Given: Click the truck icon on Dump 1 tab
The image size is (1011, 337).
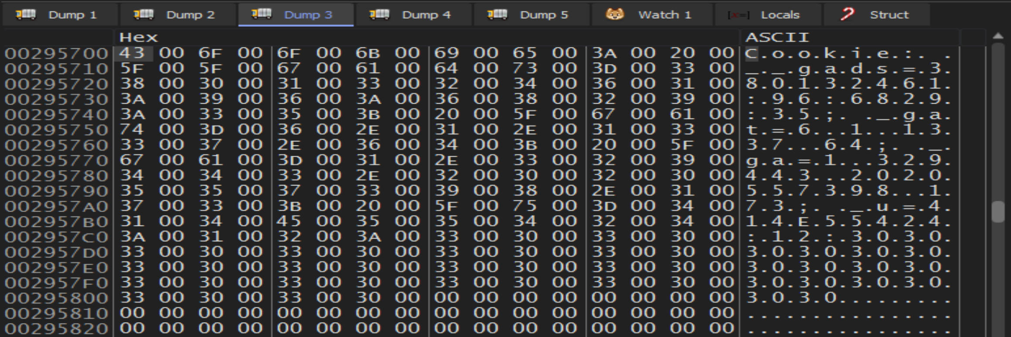Looking at the screenshot, I should tap(26, 14).
